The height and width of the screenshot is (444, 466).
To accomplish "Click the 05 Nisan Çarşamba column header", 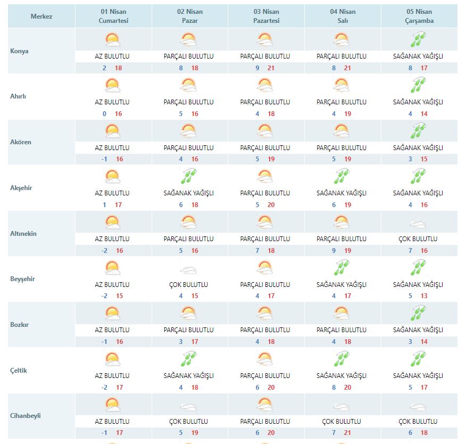I will click(x=419, y=17).
